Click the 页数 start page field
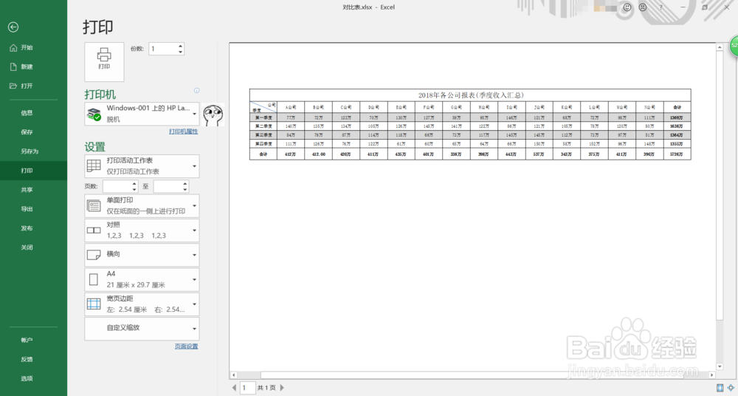The width and height of the screenshot is (738, 396). point(117,186)
